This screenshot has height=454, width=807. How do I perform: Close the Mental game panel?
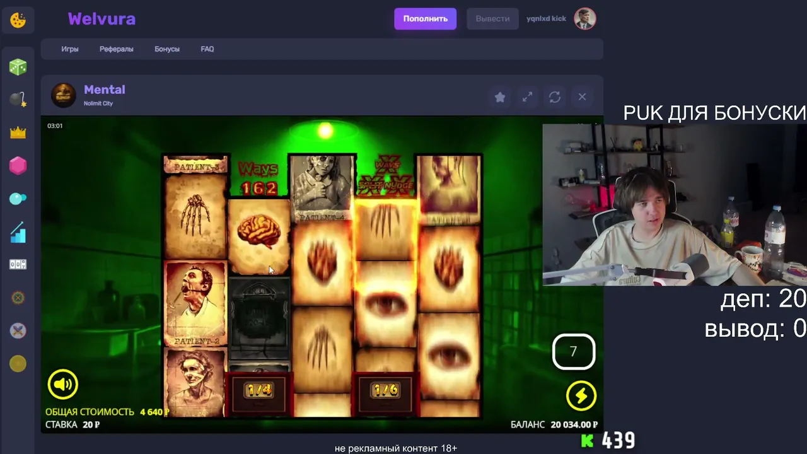tap(582, 97)
